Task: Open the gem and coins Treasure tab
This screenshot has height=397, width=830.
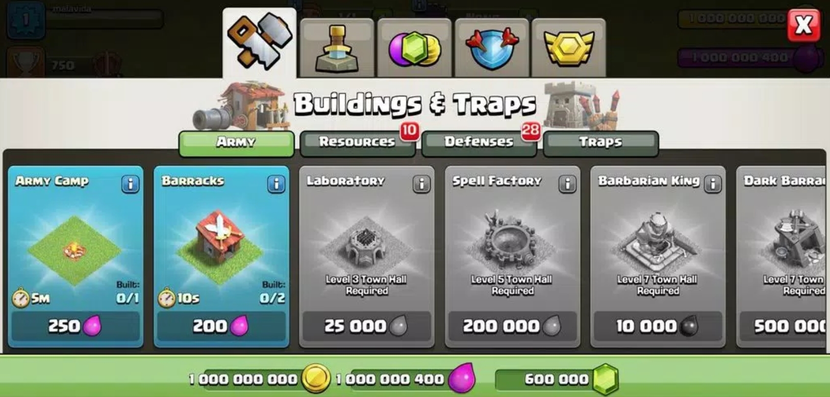Action: 414,48
